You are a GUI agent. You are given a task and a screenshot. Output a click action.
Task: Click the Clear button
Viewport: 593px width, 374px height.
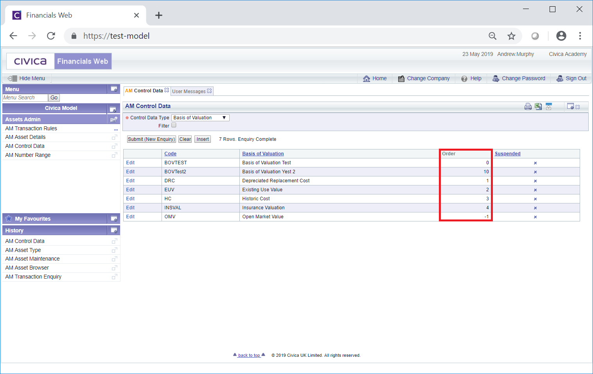pos(185,139)
